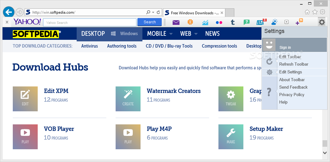Select Edit Toolbar menu entry
The image size is (330, 162).
[290, 57]
